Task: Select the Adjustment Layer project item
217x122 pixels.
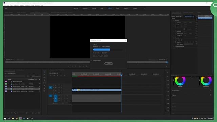Action: tap(17, 82)
